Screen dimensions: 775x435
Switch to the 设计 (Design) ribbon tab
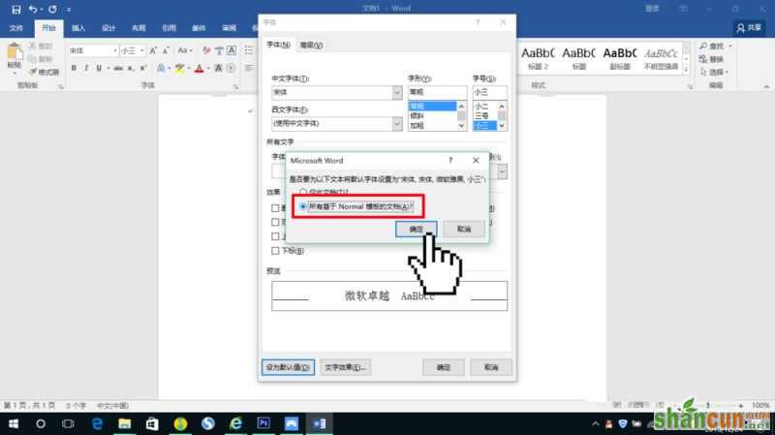coord(108,28)
